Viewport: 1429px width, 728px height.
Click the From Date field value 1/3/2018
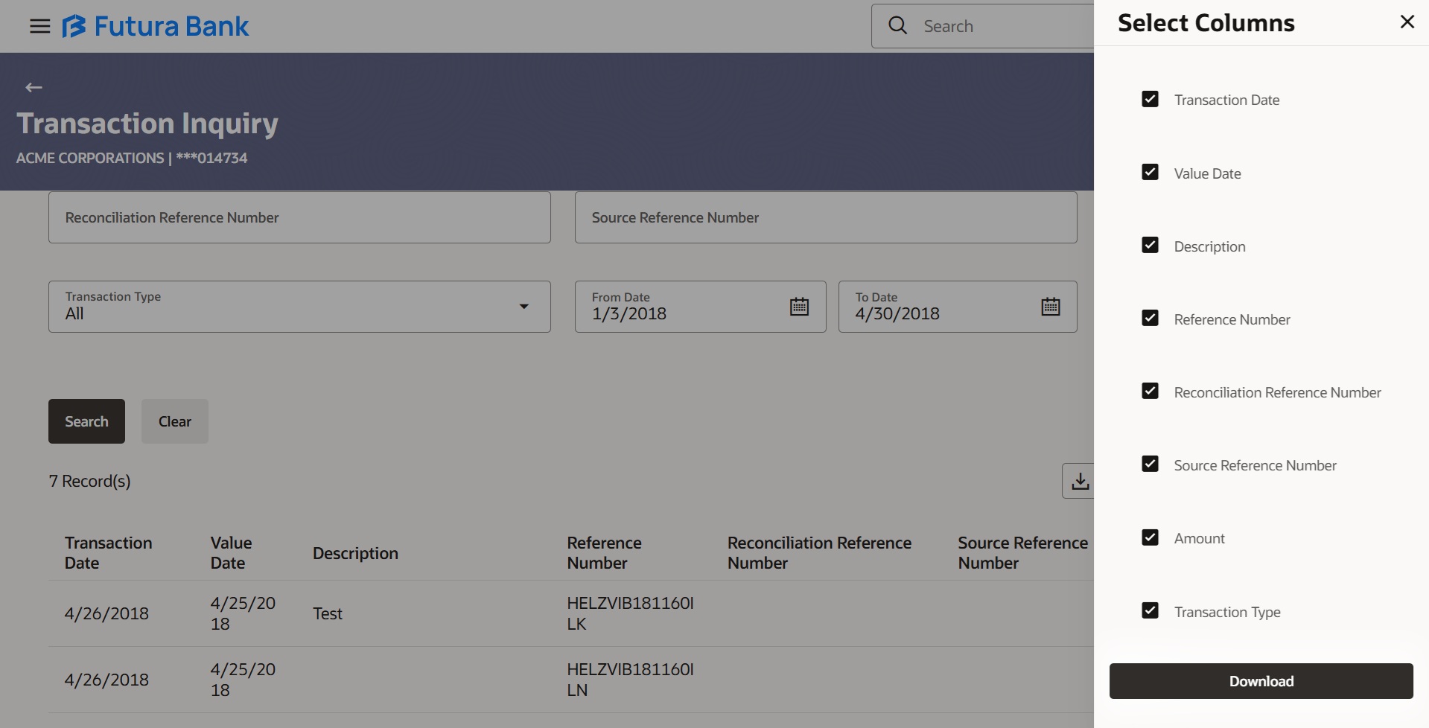tap(629, 314)
